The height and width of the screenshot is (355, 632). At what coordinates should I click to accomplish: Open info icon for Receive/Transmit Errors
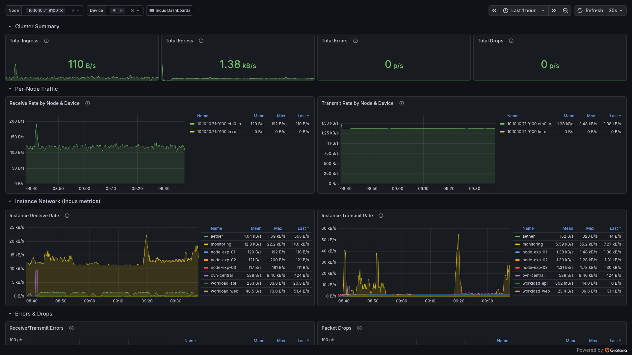[71, 328]
